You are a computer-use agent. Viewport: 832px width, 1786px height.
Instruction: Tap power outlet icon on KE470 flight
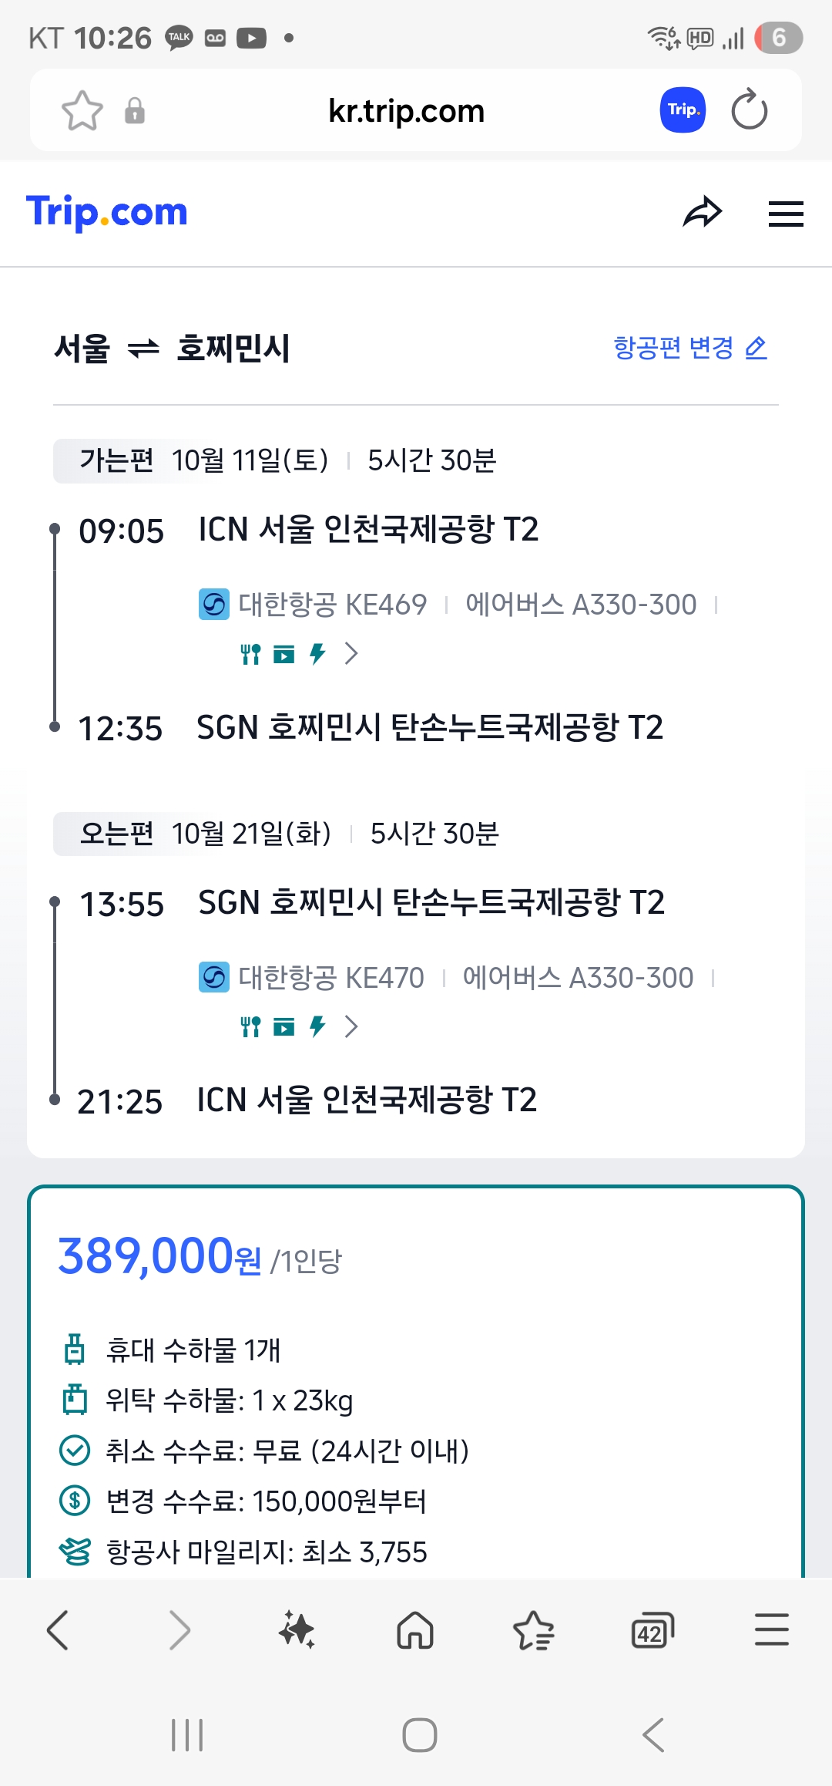[x=317, y=1026]
